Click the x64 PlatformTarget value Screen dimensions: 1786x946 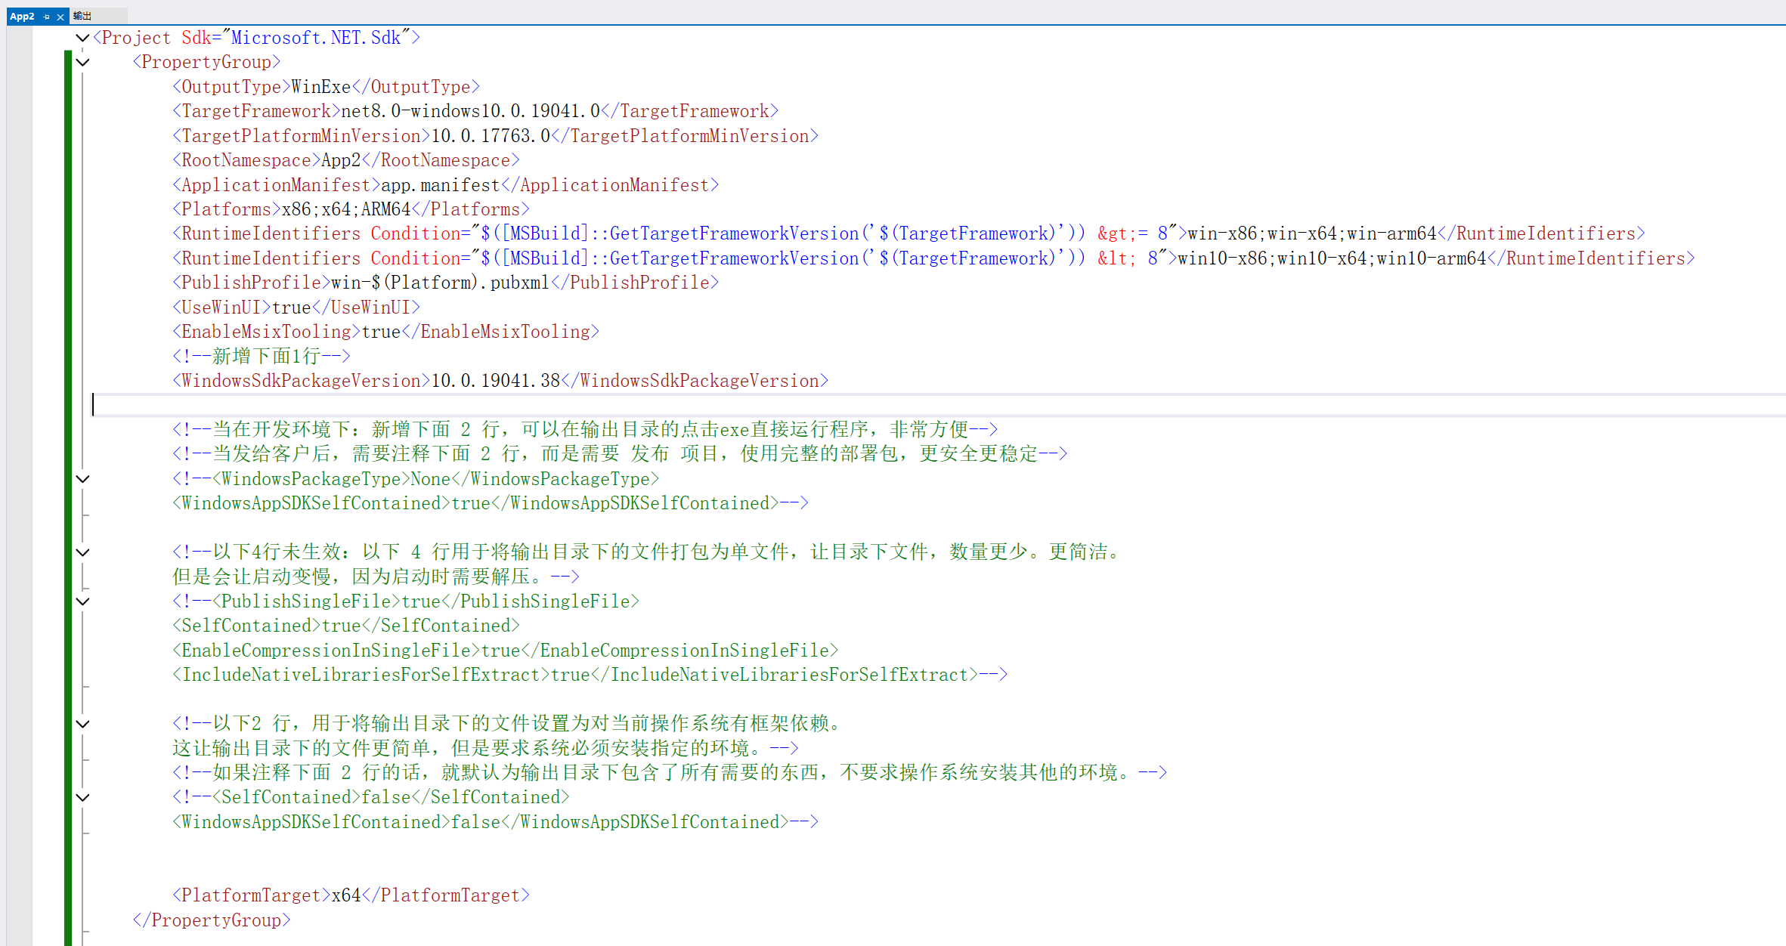346,895
